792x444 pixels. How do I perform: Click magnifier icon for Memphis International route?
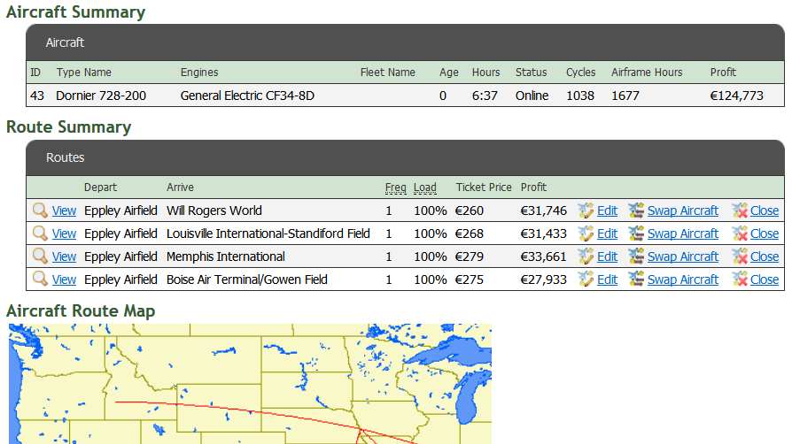click(40, 256)
